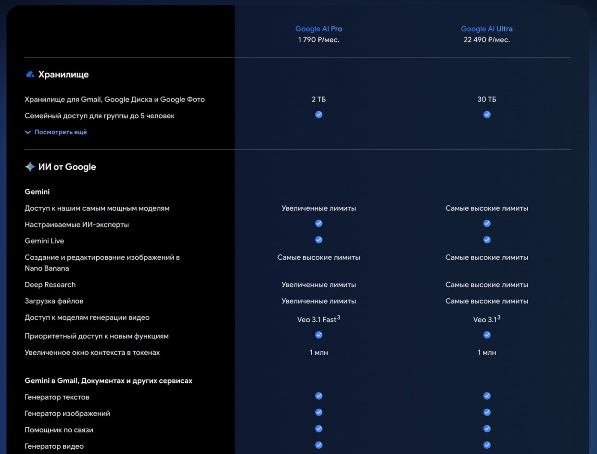
Task: Click the Ultra checkmark for Помощник по связи
Action: (x=487, y=429)
